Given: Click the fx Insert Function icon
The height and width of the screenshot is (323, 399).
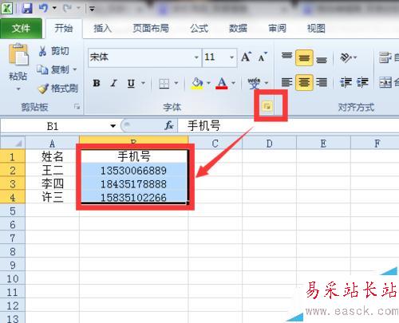Looking at the screenshot, I should point(169,125).
